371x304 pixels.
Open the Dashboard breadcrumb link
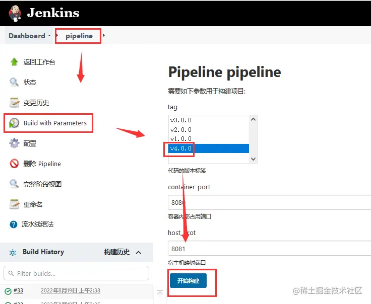pyautogui.click(x=27, y=36)
